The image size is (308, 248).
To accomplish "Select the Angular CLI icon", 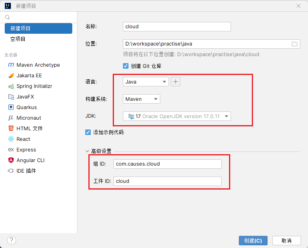I will tap(11, 160).
